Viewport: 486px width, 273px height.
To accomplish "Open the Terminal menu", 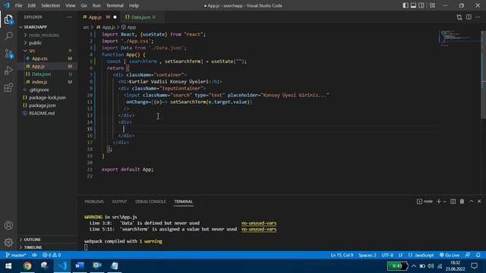I will coord(115,5).
